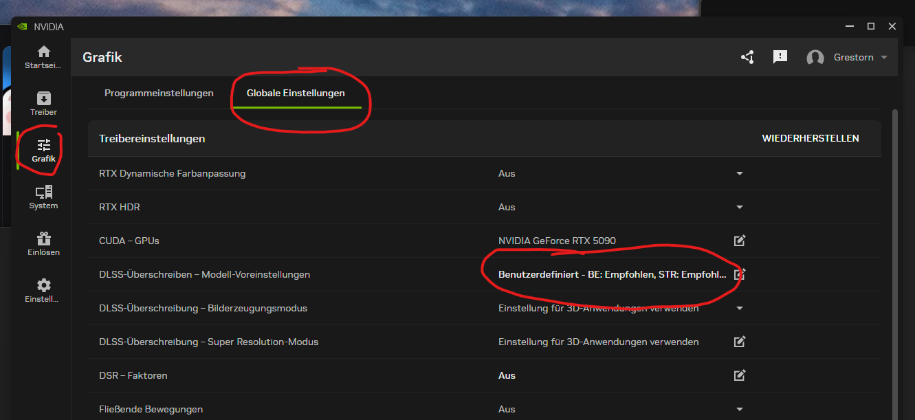Click the 'Fließende Bewegungen' label
Screen dimensions: 915x420
pyautogui.click(x=151, y=409)
